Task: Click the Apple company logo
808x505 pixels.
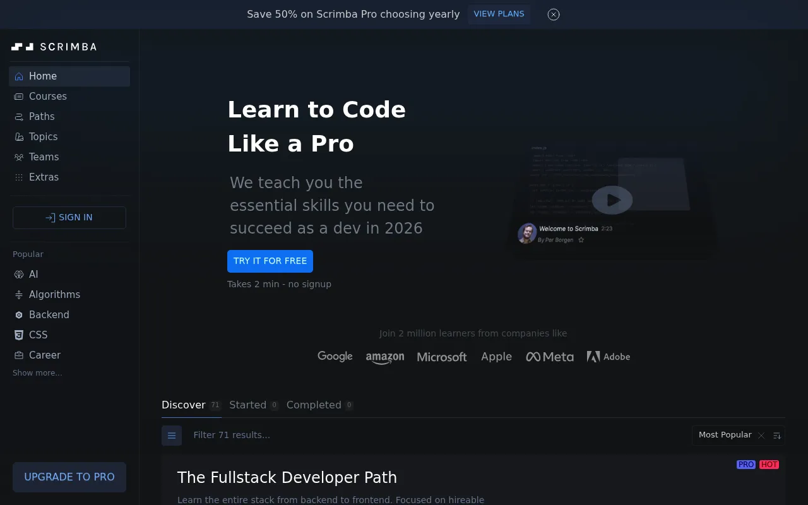Action: tap(497, 357)
